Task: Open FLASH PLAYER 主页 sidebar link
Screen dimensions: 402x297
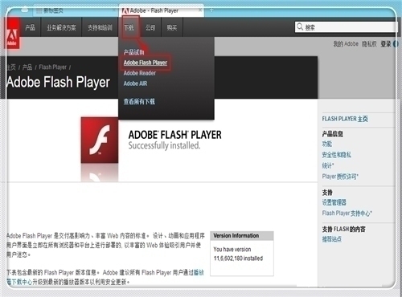Action: pos(345,119)
